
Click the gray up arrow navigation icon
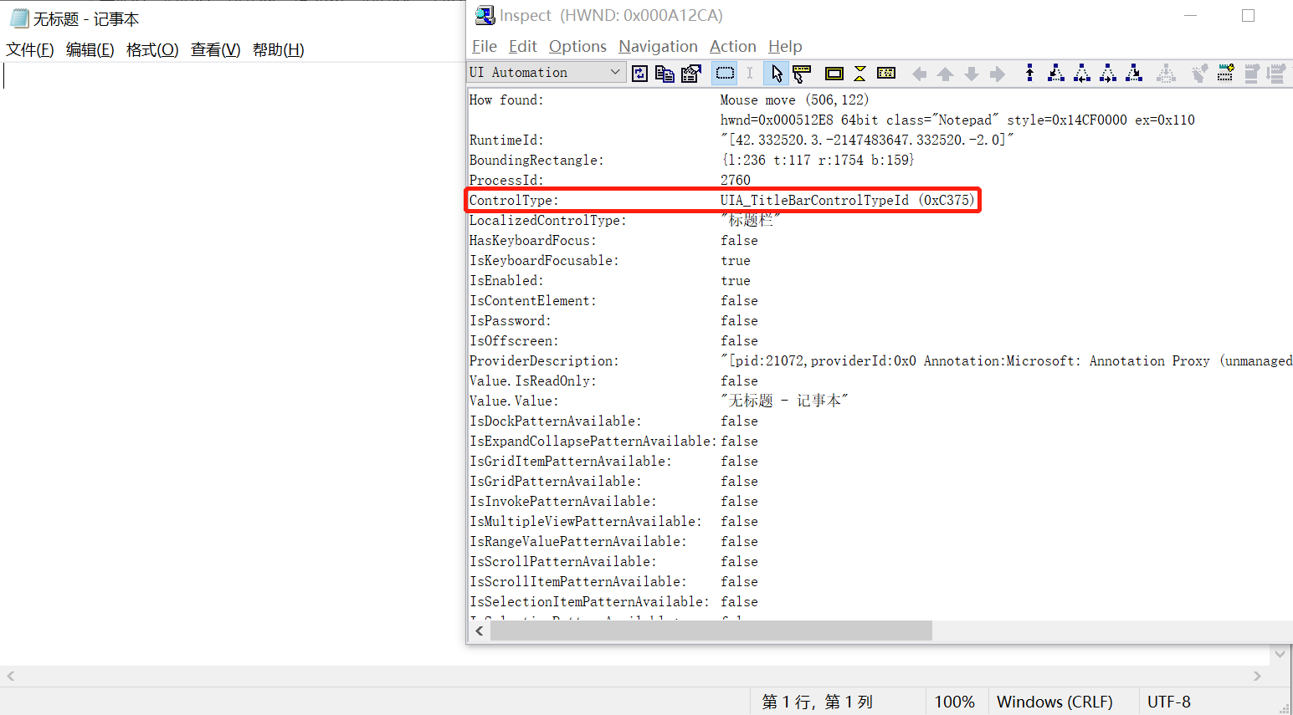pyautogui.click(x=945, y=74)
